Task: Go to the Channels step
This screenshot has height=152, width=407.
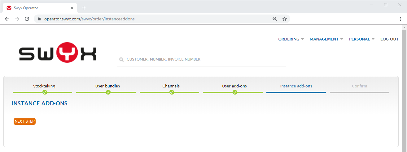Action: (171, 86)
